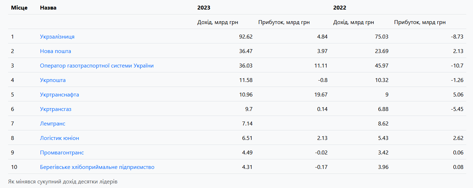The image size is (473, 188).
Task: Click the Назва column header
Action: [x=48, y=8]
